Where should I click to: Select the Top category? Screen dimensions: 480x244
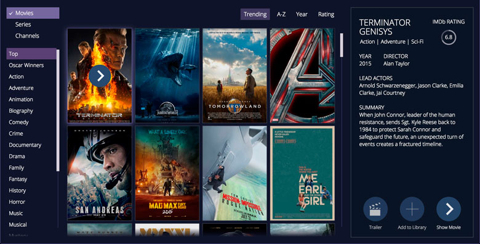click(x=31, y=54)
